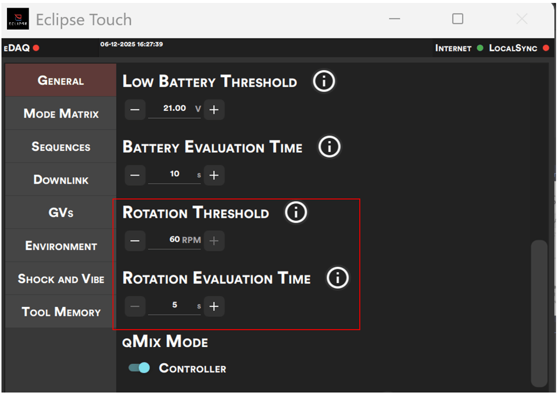Close the Eclipse Touch window
558x394 pixels.
[x=522, y=19]
